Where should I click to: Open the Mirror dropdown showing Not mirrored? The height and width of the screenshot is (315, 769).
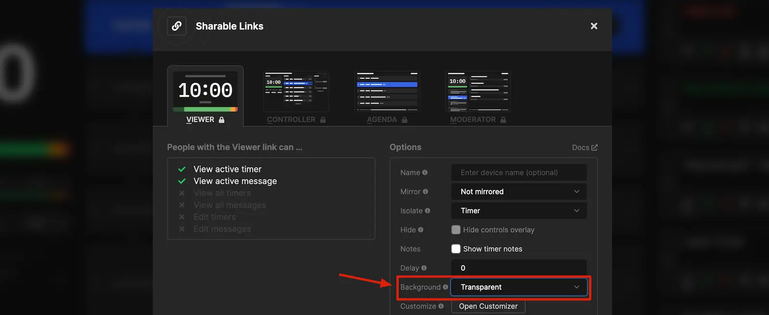click(x=519, y=192)
